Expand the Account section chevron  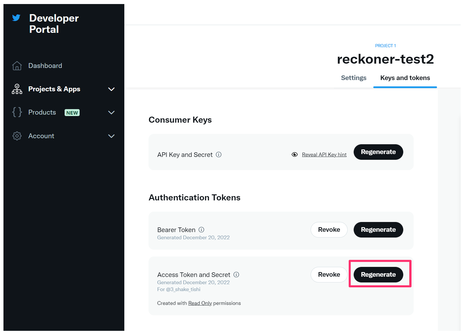click(111, 136)
